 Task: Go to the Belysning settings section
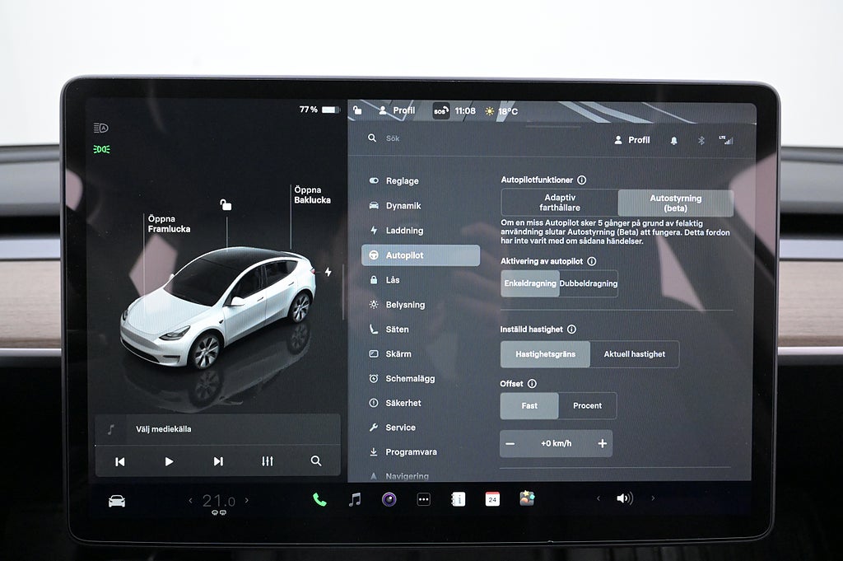tap(405, 305)
